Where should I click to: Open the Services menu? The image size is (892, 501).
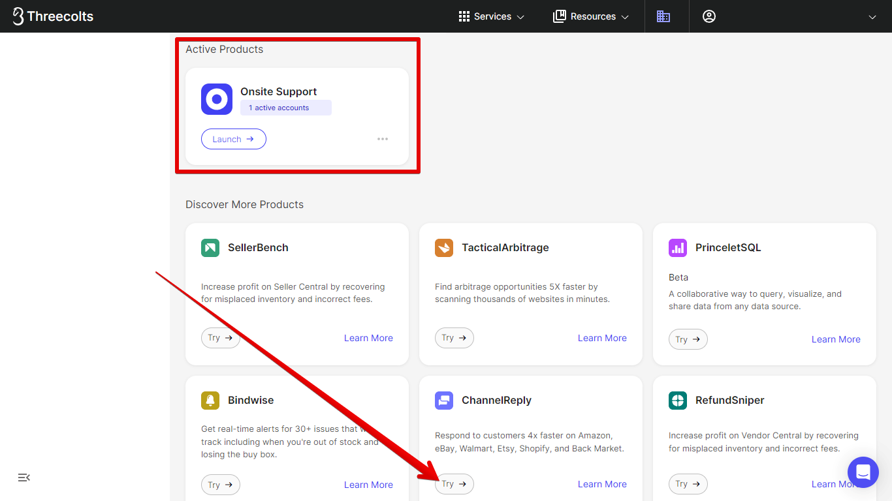(x=492, y=16)
